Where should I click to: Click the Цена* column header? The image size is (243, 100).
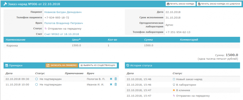coord(76,40)
